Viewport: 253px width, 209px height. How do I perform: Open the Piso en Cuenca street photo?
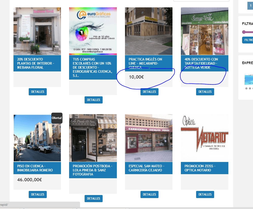37,138
